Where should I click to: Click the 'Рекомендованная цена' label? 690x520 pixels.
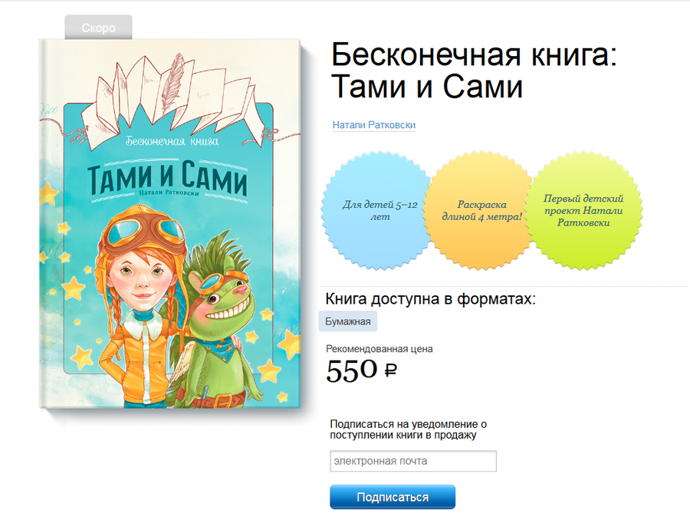379,349
